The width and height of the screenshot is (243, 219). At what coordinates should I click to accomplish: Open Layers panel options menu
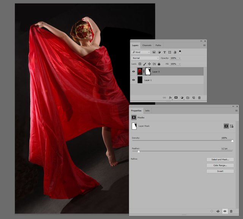point(204,46)
